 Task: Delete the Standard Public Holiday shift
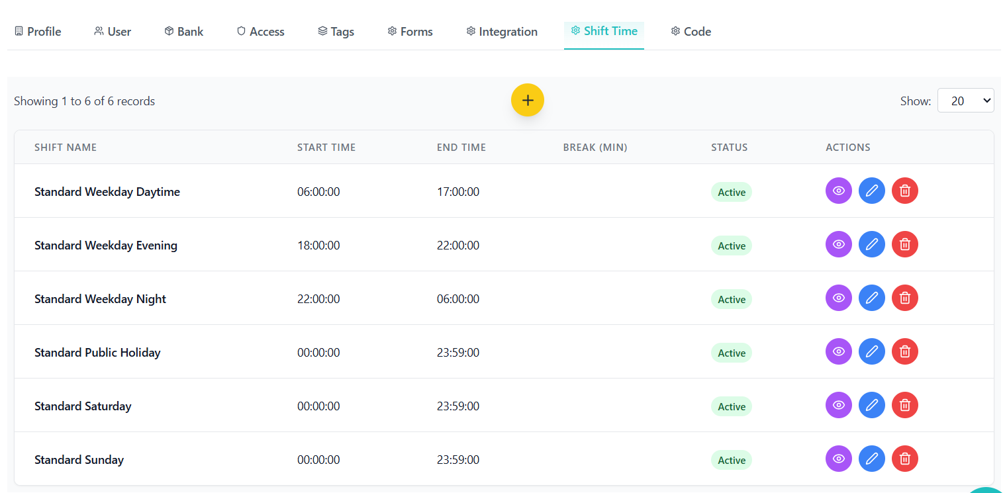[904, 352]
